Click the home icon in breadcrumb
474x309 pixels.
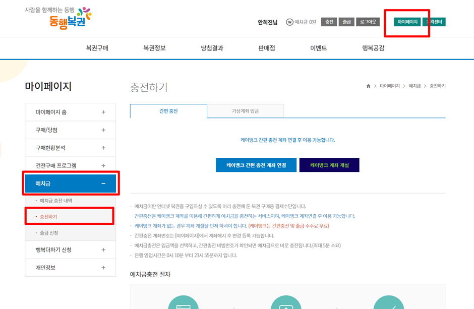pyautogui.click(x=368, y=86)
